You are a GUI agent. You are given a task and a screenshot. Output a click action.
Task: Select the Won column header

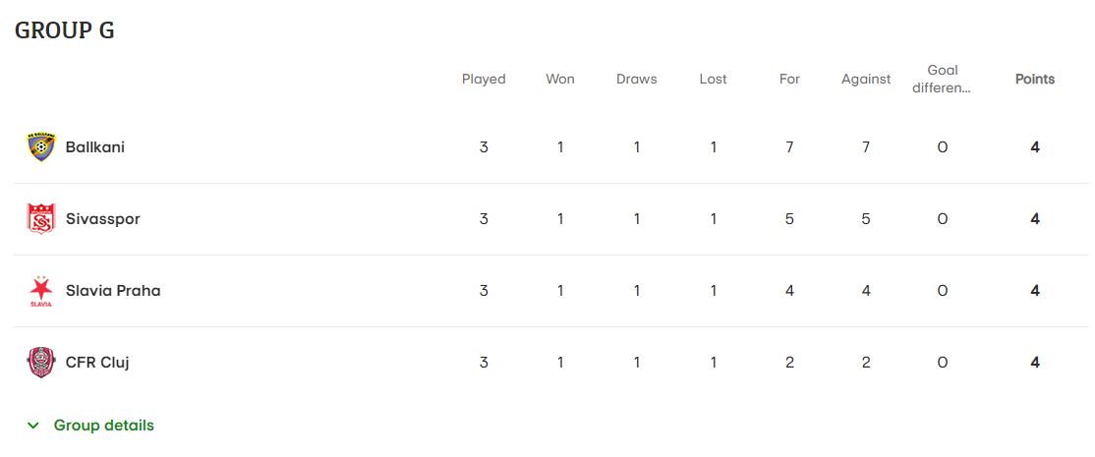tap(560, 79)
